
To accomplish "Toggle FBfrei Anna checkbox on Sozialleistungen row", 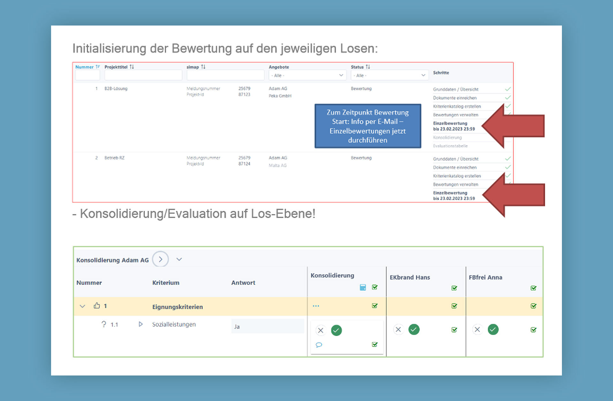I will tap(534, 330).
